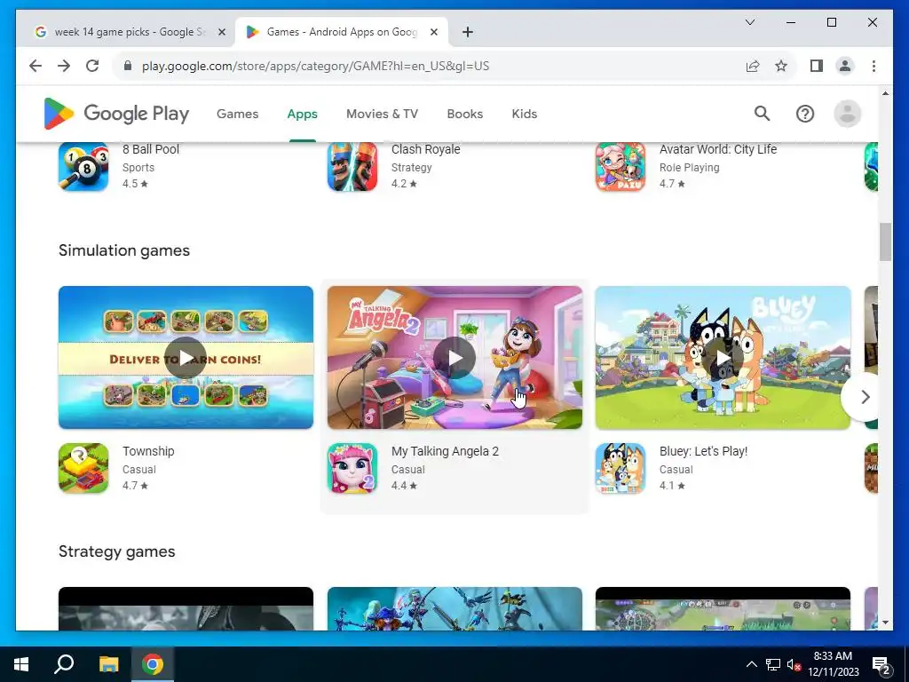Open the Google Play account avatar
Viewport: 909px width, 682px height.
coord(847,114)
